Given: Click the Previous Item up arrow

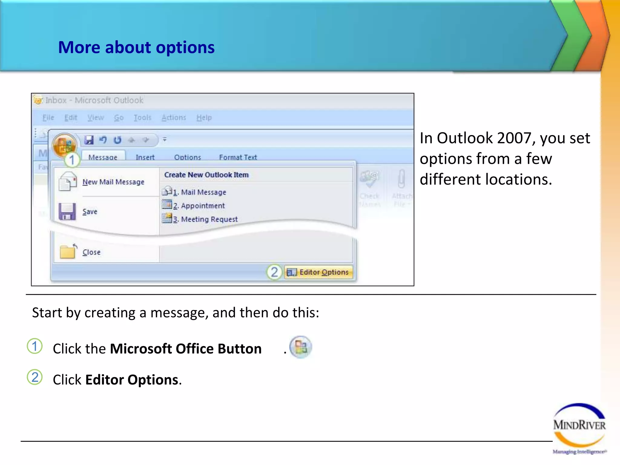Looking at the screenshot, I should [x=131, y=140].
